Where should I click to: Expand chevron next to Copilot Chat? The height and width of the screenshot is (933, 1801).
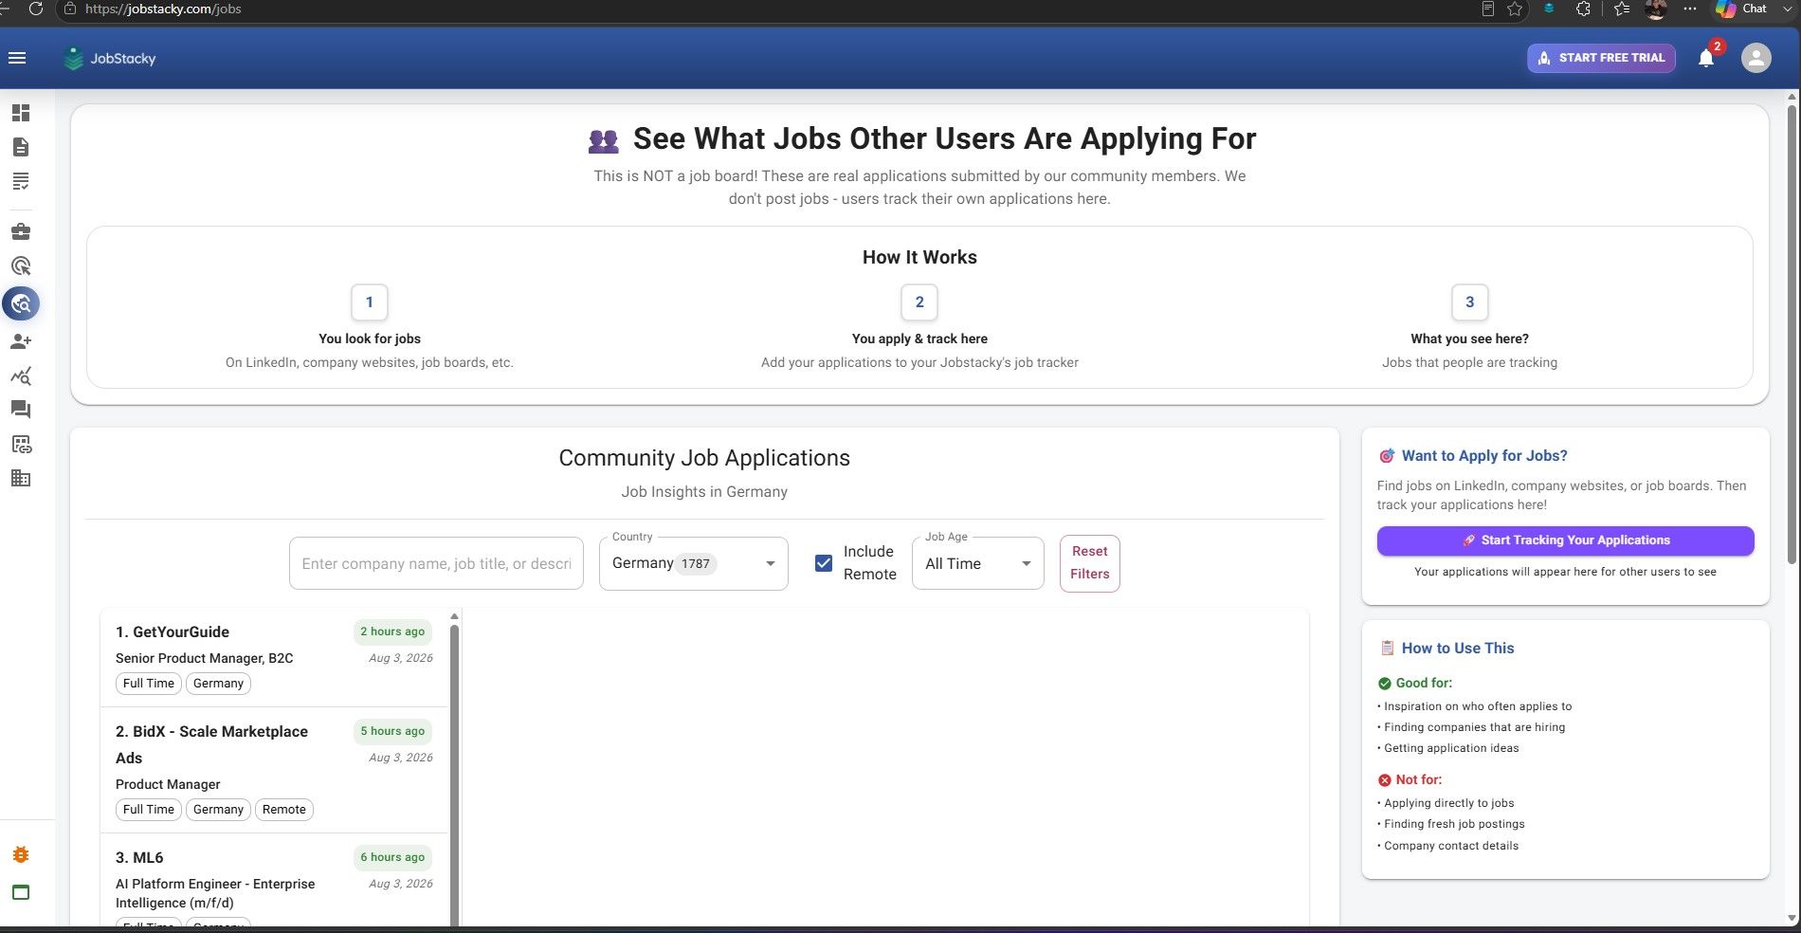pos(1788,9)
